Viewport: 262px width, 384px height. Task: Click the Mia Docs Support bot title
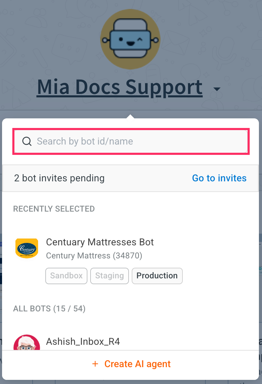click(x=120, y=87)
